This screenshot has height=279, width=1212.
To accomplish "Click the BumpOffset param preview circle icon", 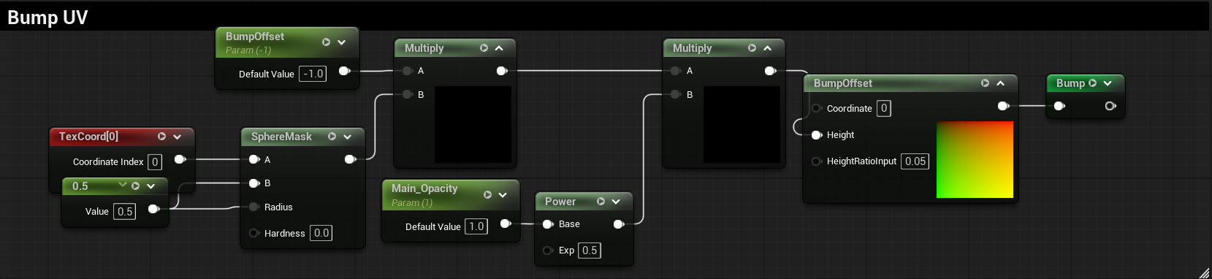I will [326, 42].
